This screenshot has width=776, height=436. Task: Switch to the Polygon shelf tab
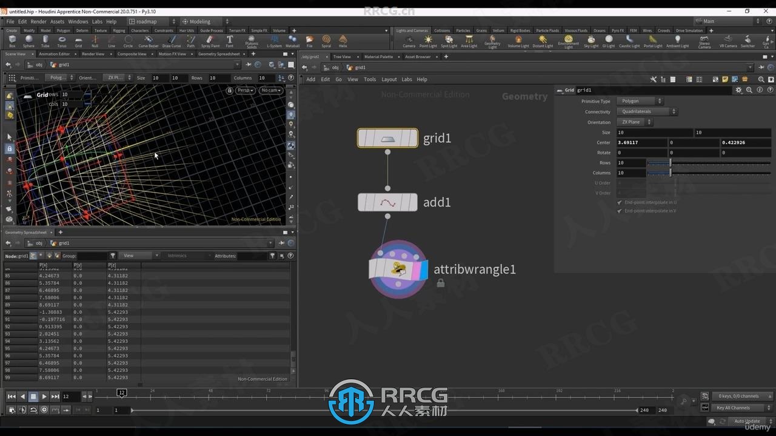tap(64, 30)
